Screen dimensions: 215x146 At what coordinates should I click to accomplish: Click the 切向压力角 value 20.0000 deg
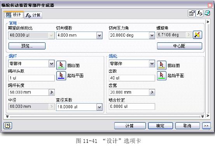click(122, 35)
